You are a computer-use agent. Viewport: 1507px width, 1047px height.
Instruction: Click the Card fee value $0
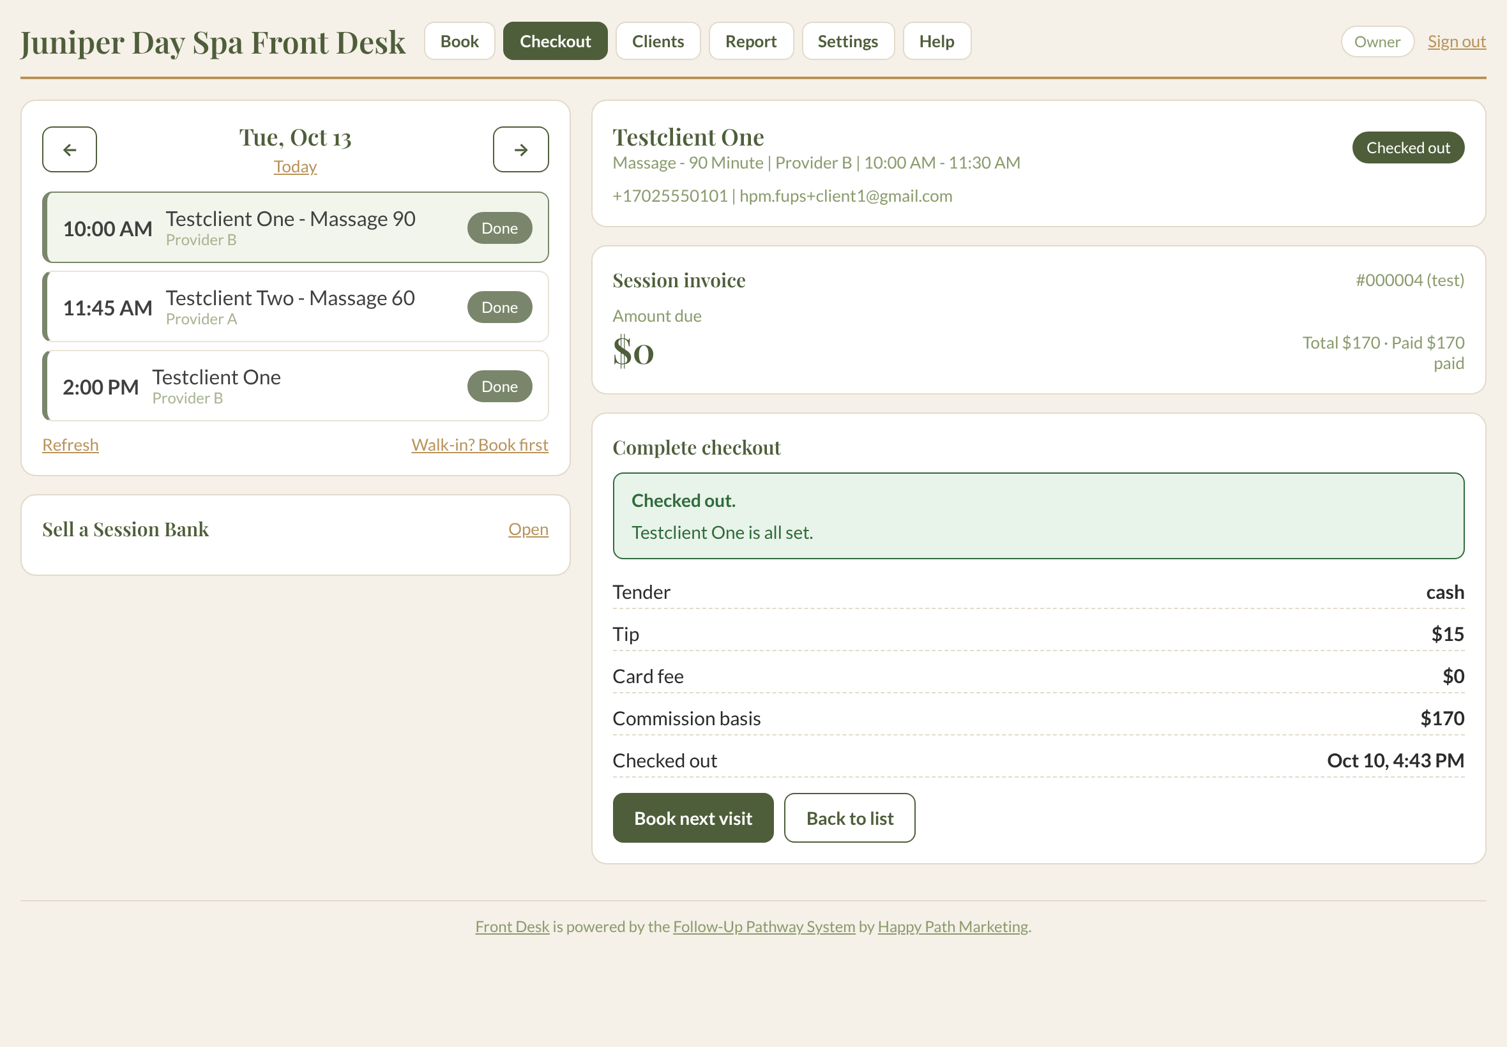[1454, 676]
